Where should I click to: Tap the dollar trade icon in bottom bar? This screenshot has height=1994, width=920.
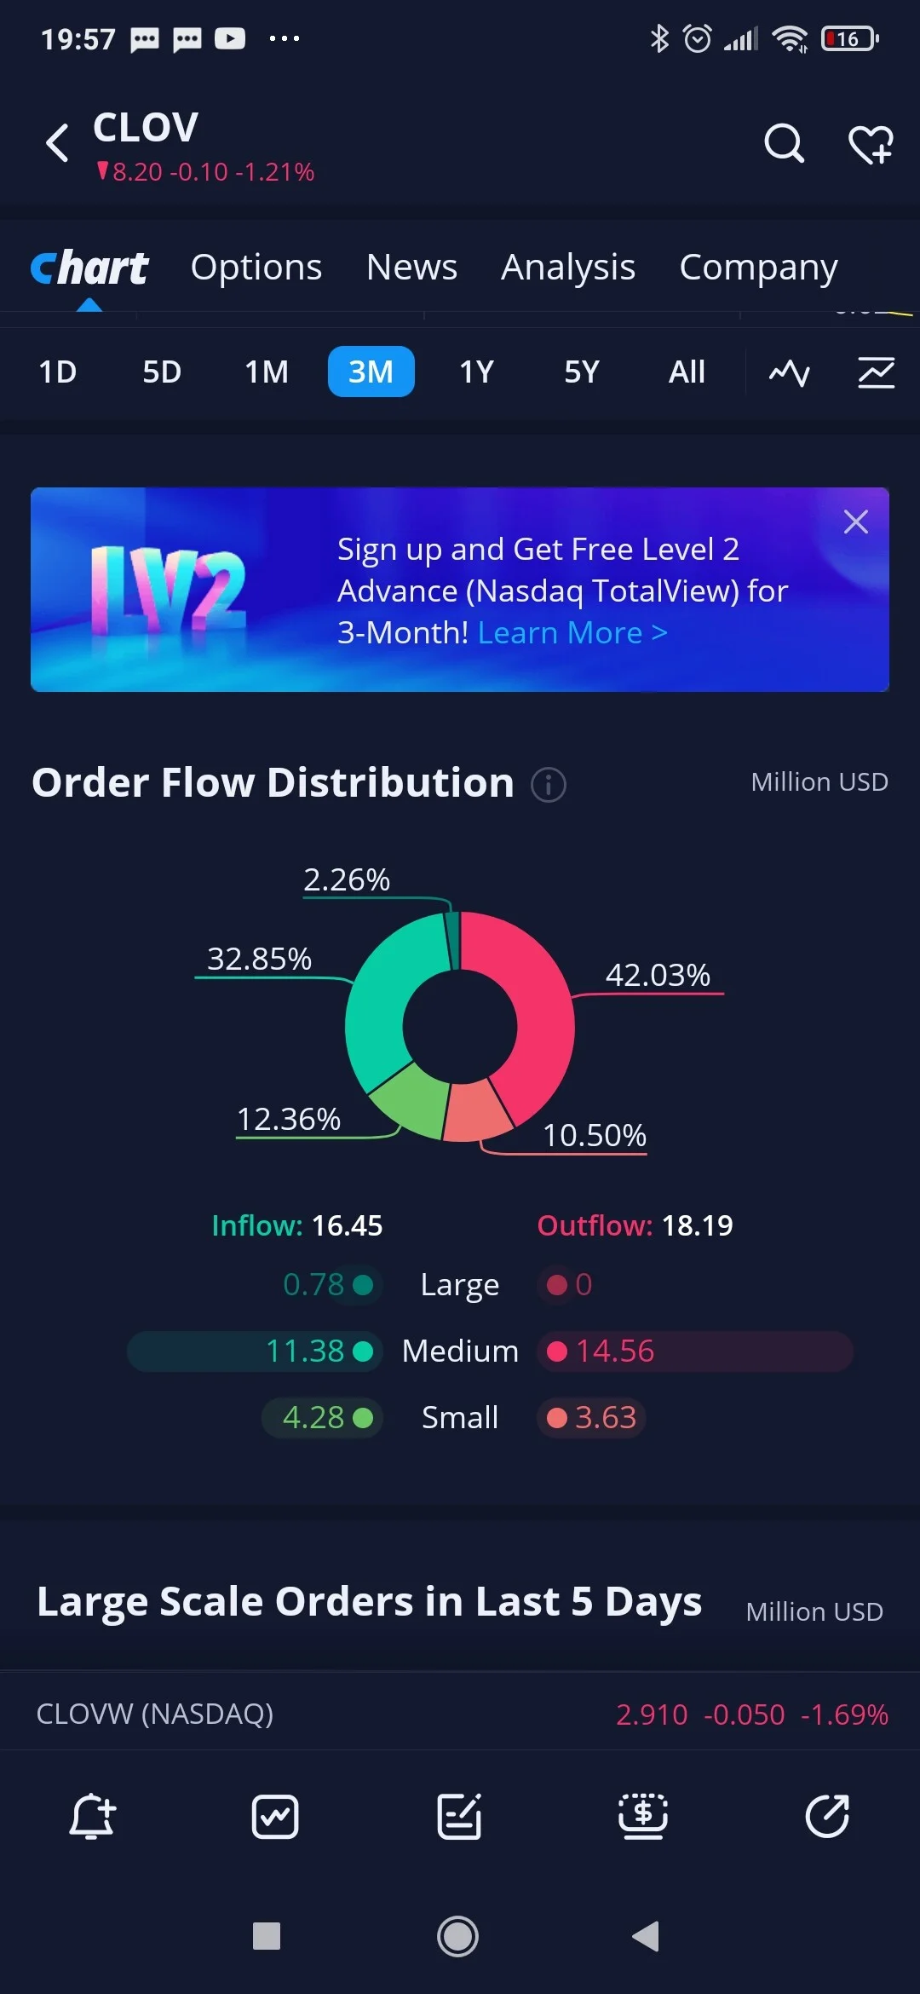643,1816
